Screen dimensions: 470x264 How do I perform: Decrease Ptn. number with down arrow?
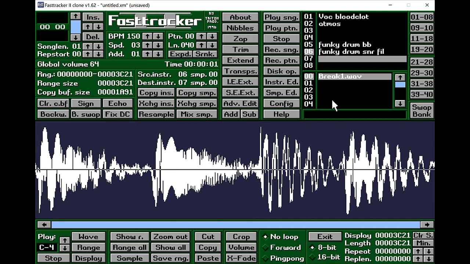click(212, 36)
